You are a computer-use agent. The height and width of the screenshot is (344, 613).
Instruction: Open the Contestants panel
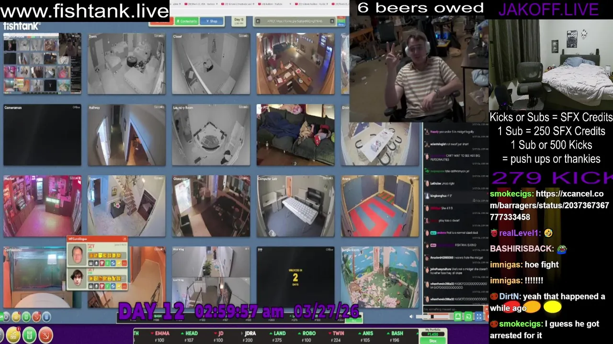click(186, 21)
